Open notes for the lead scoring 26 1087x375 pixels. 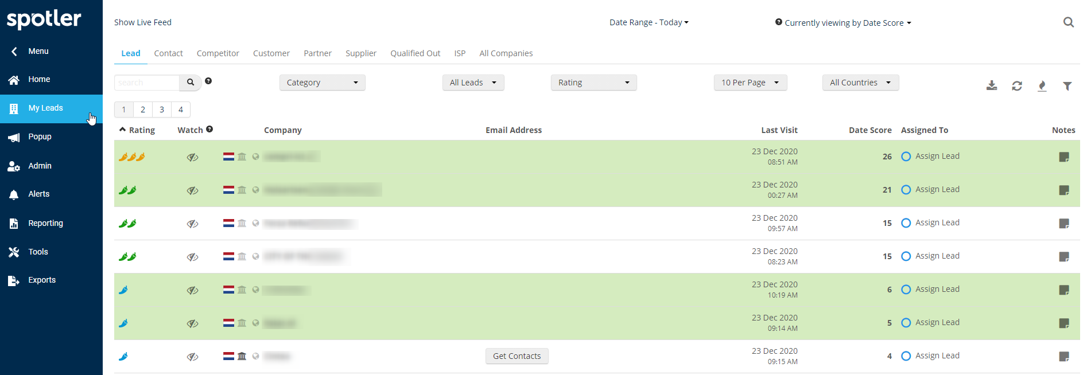coord(1063,157)
